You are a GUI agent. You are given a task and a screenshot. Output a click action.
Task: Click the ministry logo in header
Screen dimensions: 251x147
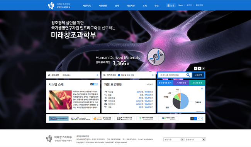tap(59, 6)
